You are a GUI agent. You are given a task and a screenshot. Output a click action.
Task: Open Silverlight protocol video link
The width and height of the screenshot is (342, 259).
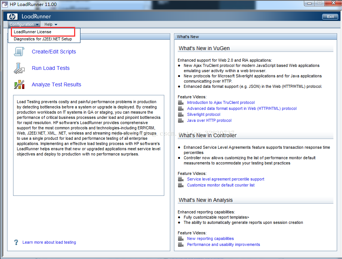pyautogui.click(x=204, y=114)
